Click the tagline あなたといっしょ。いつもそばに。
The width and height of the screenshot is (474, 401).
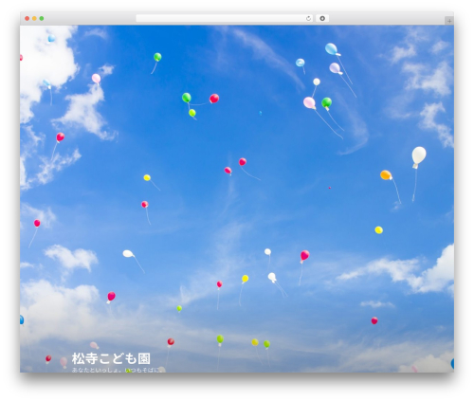(117, 370)
